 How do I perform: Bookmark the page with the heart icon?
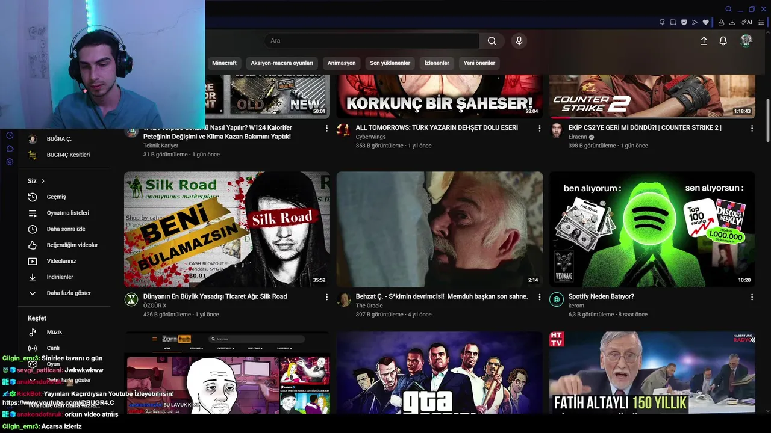(705, 22)
